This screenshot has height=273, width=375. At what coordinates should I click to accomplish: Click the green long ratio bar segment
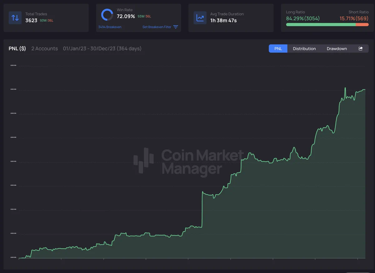pos(321,24)
